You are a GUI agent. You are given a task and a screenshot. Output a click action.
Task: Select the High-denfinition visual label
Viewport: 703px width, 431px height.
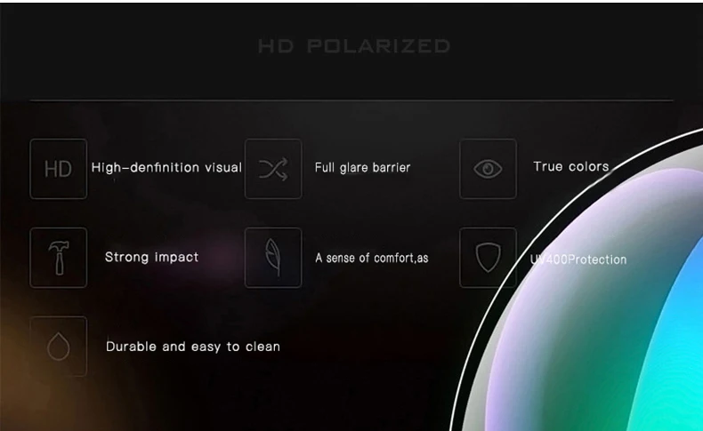[x=166, y=167]
